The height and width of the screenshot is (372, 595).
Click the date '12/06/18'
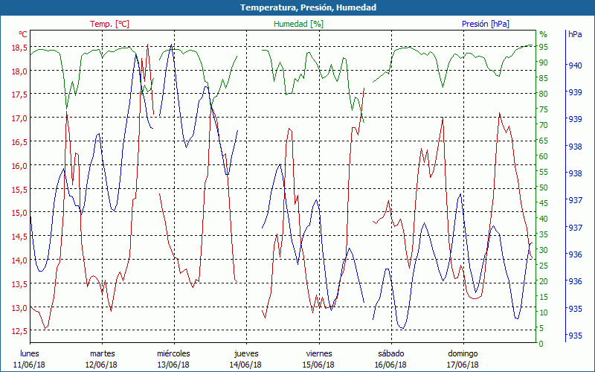(101, 365)
